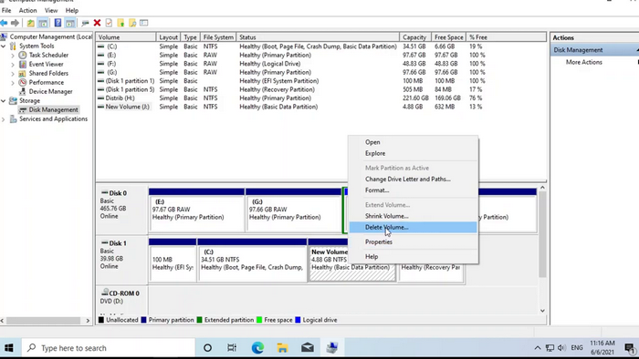639x359 pixels.
Task: Click the folder with magnifier icon
Action: click(x=132, y=23)
